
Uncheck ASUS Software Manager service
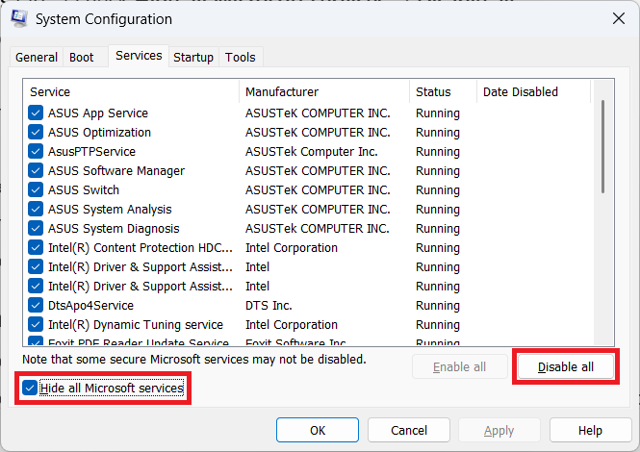[37, 171]
